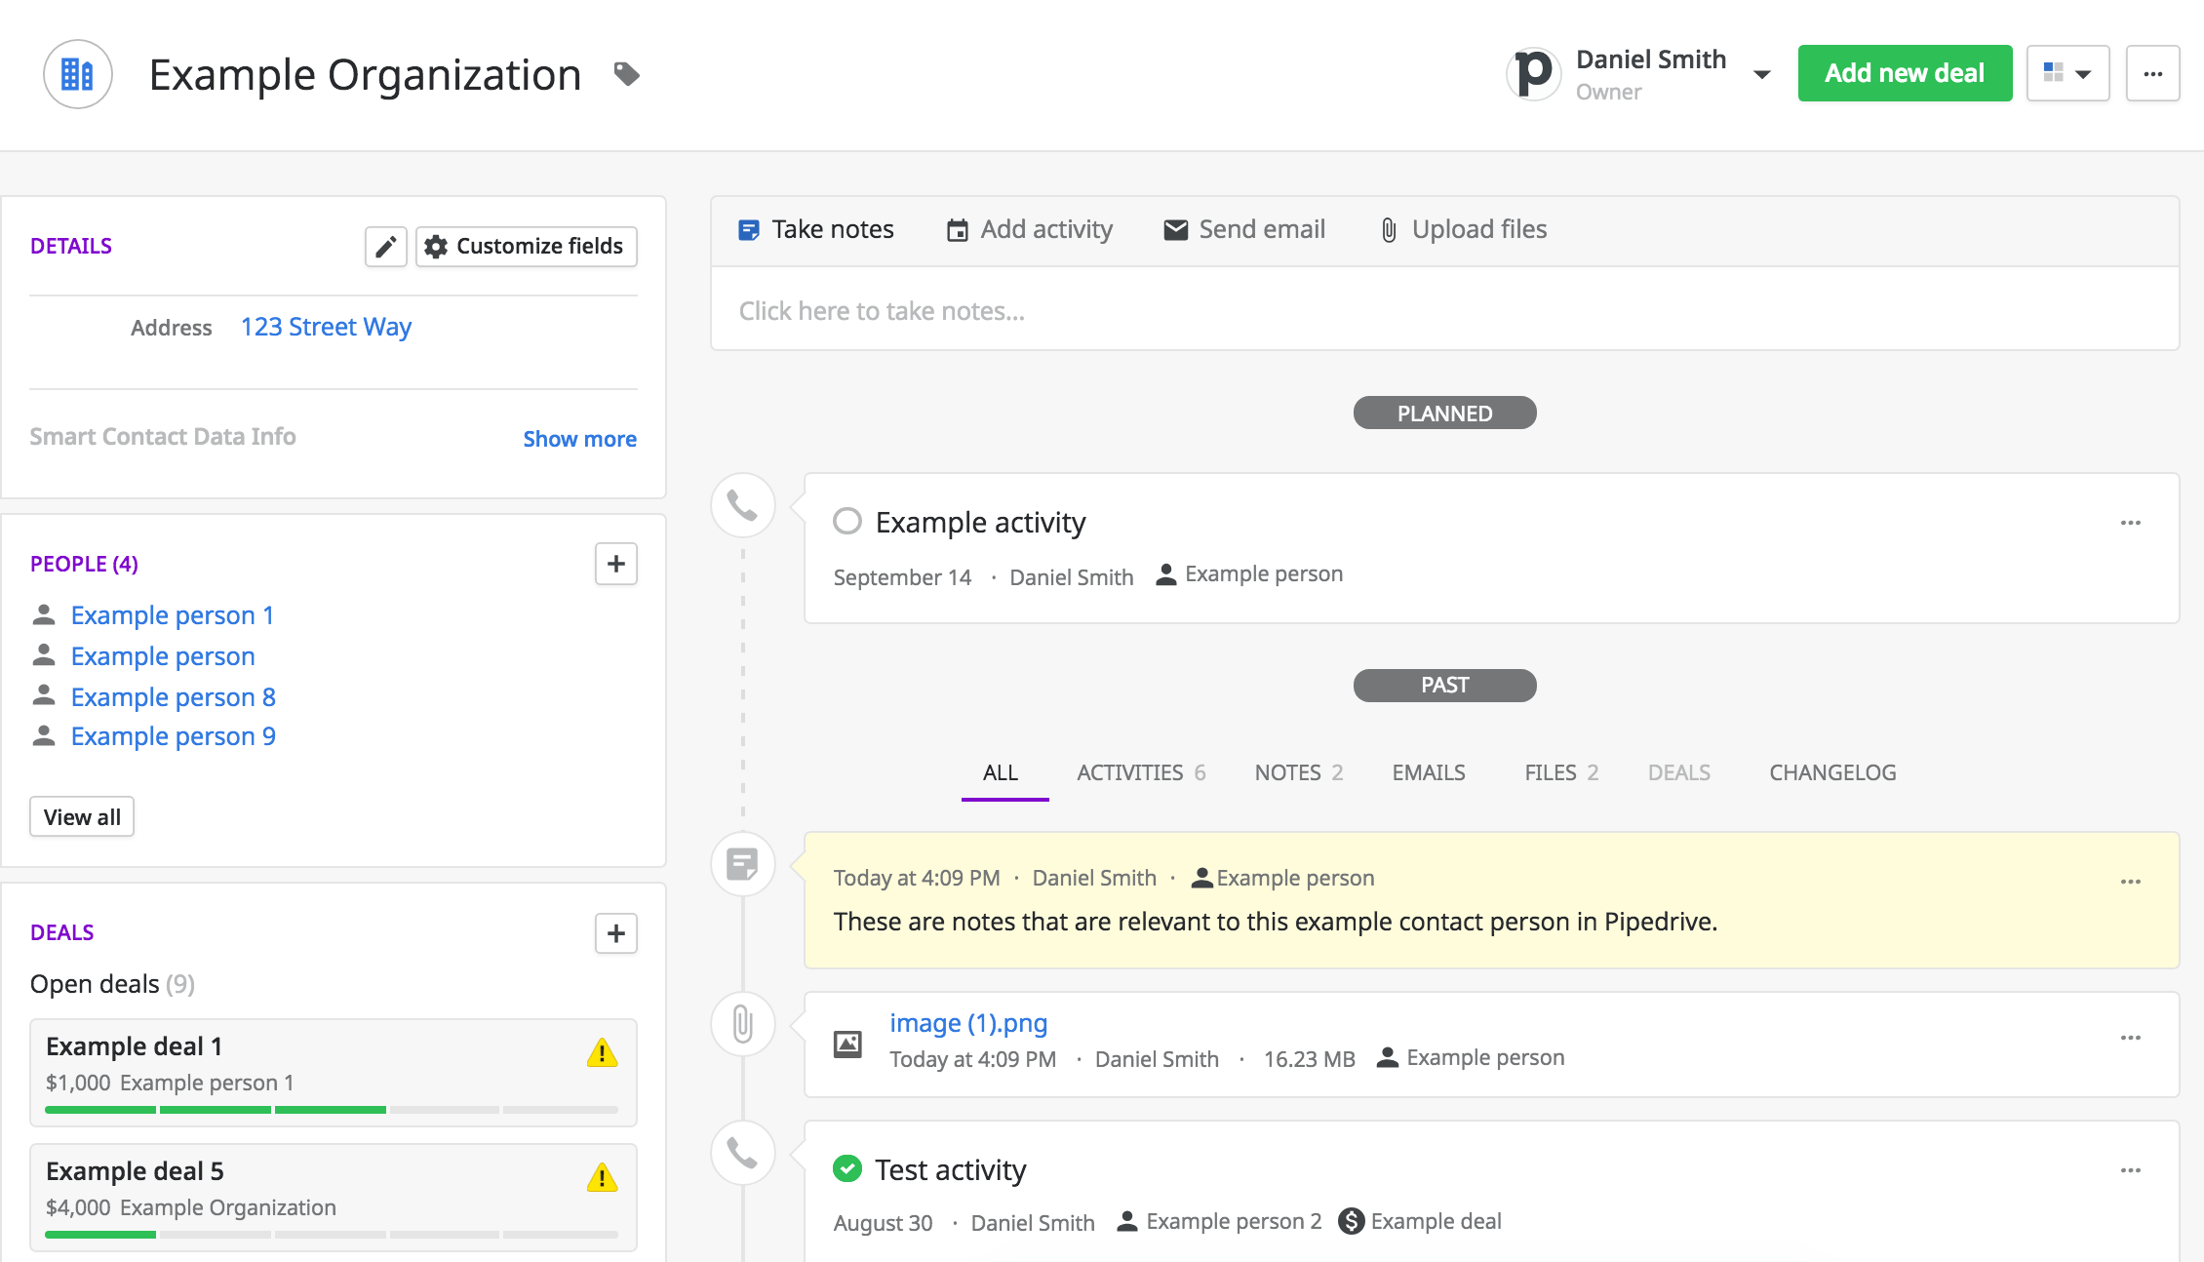
Task: Click the Pipedrive owner avatar icon
Action: pyautogui.click(x=1533, y=74)
